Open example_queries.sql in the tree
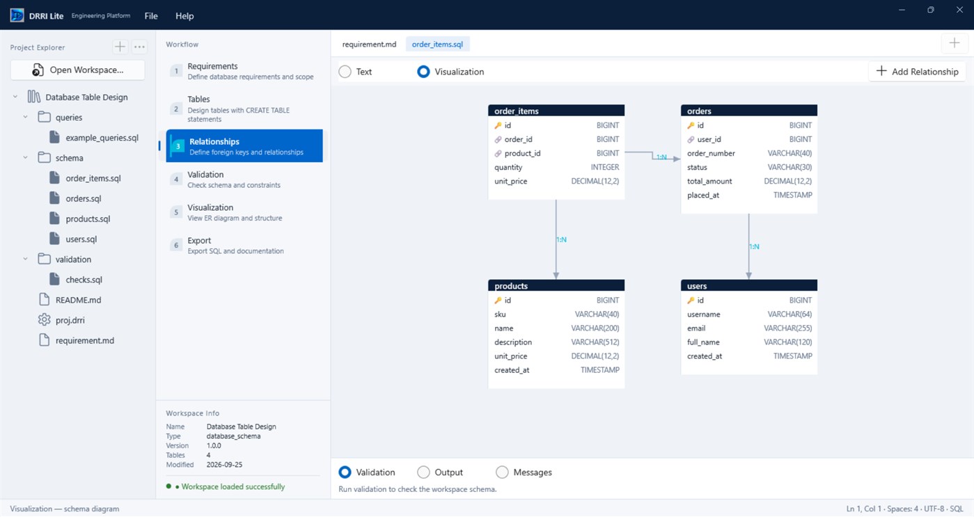The image size is (974, 517). point(102,138)
